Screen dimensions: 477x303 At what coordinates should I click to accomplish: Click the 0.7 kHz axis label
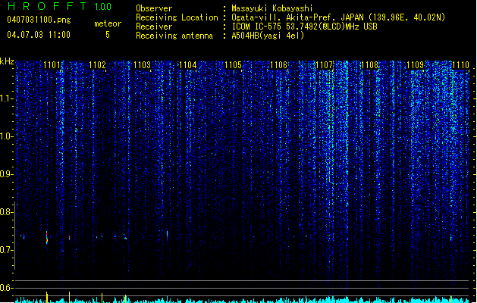7,250
